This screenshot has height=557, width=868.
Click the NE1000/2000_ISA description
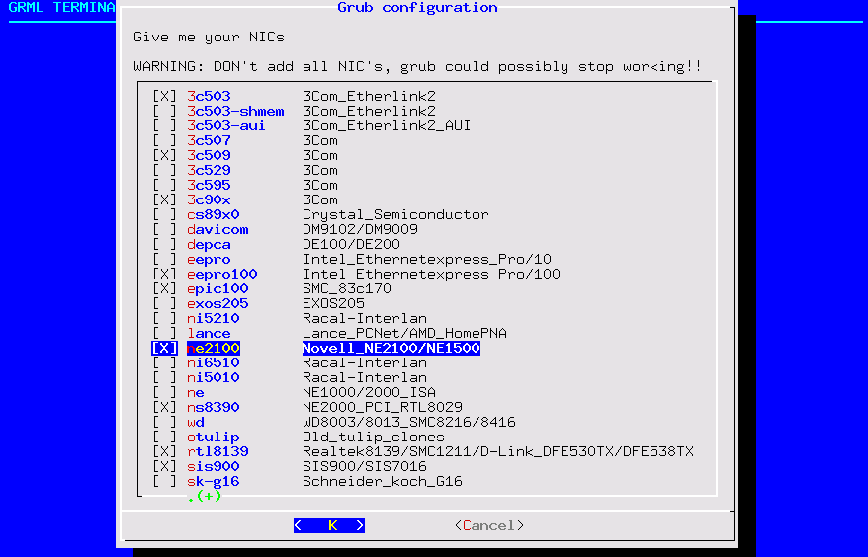click(369, 393)
